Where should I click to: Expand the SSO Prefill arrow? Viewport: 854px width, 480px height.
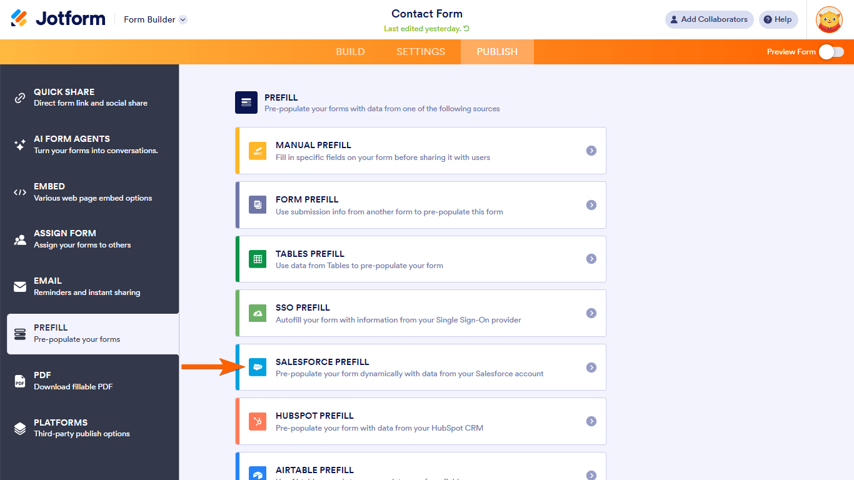coord(591,313)
